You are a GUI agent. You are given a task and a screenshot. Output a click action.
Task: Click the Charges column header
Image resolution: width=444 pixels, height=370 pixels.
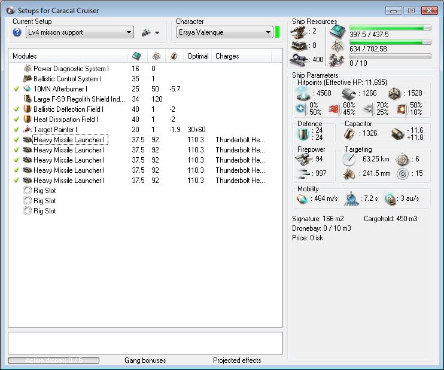[x=242, y=56]
